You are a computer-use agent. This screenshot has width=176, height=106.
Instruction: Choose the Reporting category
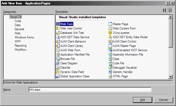(x=21, y=46)
